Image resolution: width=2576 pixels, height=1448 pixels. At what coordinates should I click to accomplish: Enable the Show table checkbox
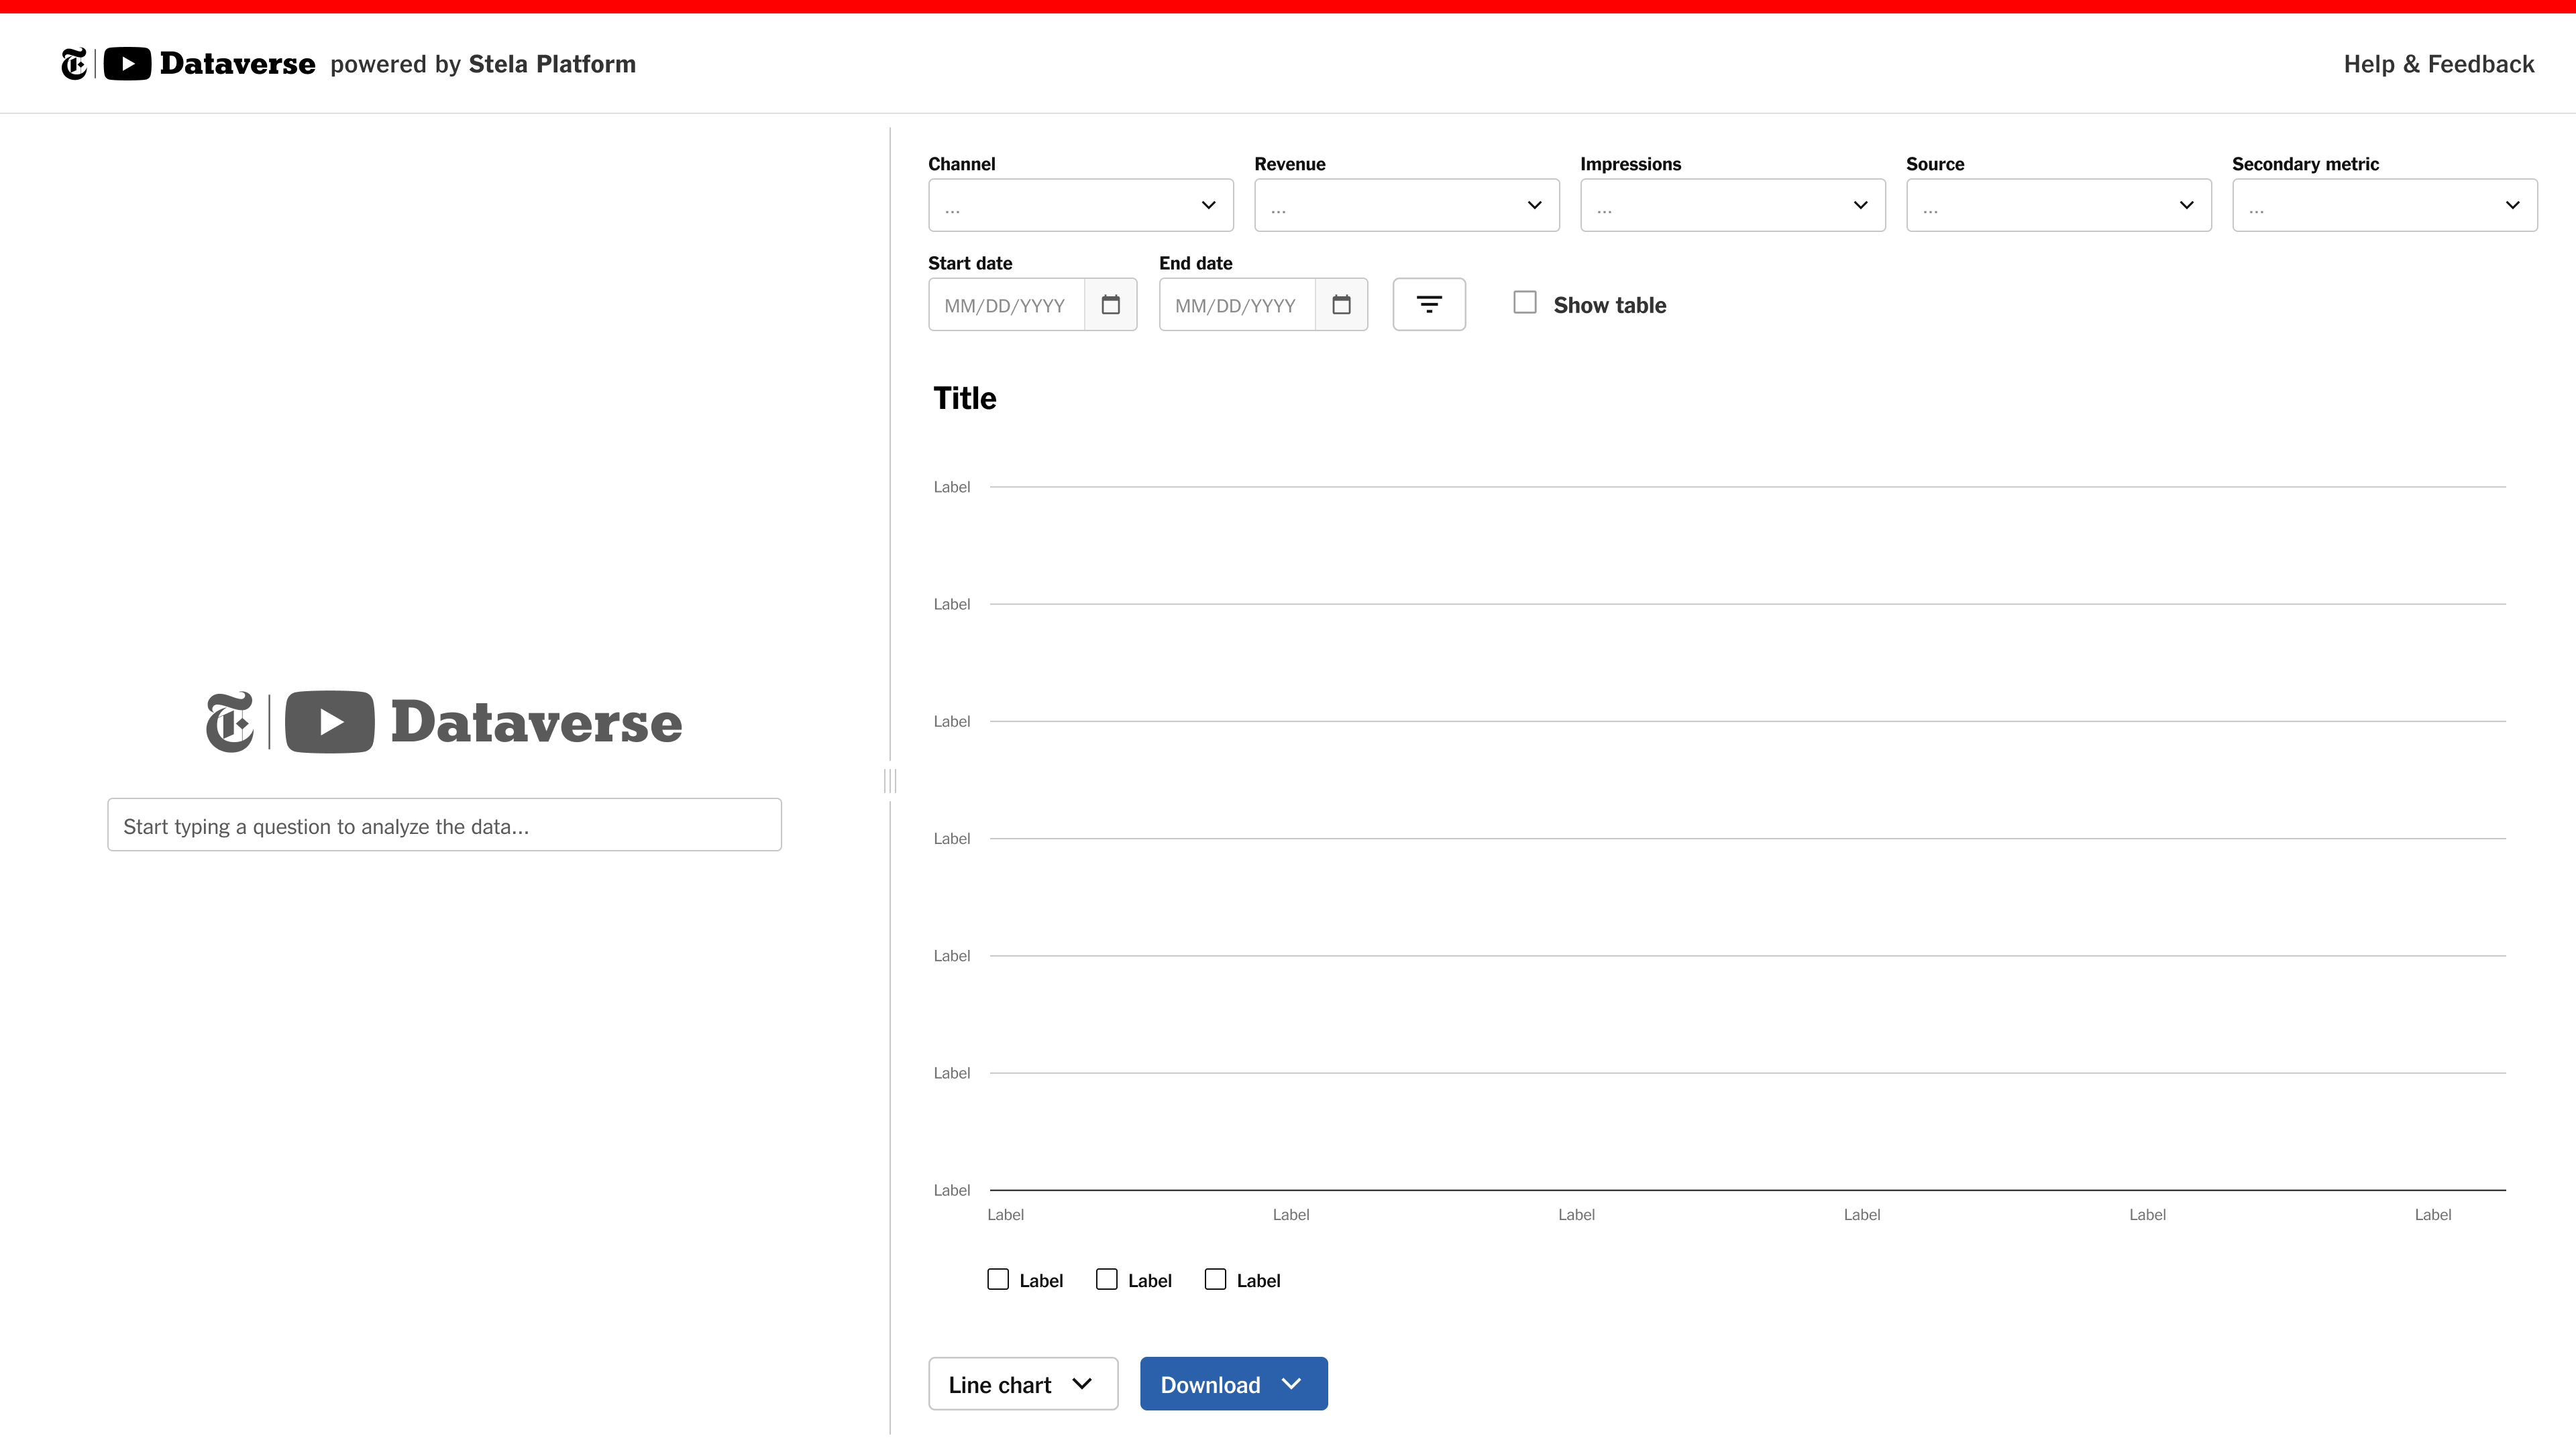tap(1525, 303)
